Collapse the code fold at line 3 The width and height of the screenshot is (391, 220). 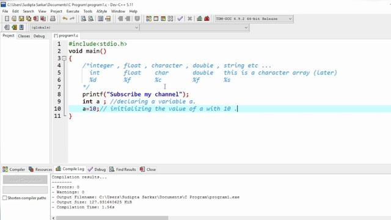coord(64,59)
